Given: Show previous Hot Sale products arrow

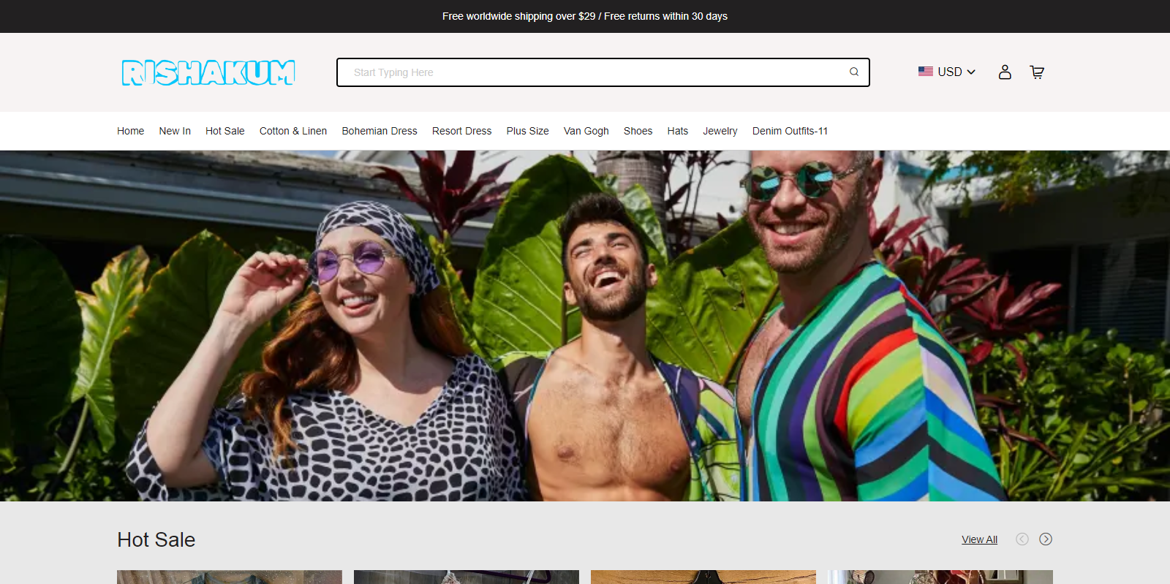Looking at the screenshot, I should (x=1022, y=539).
